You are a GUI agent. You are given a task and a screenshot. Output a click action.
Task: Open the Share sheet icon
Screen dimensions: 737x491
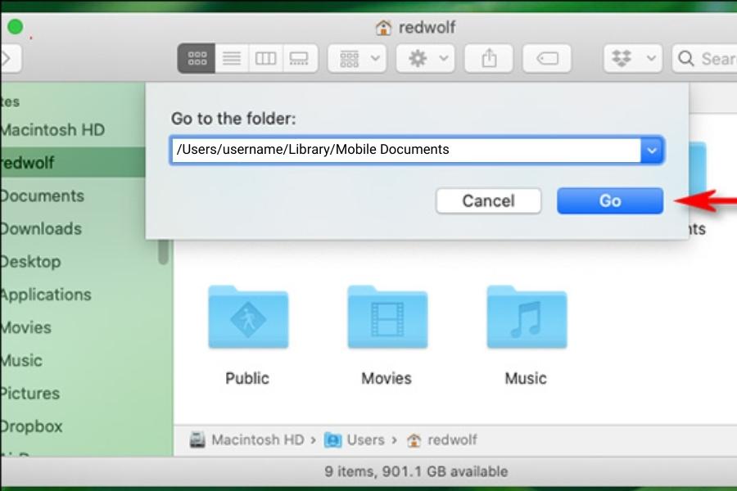click(x=489, y=57)
